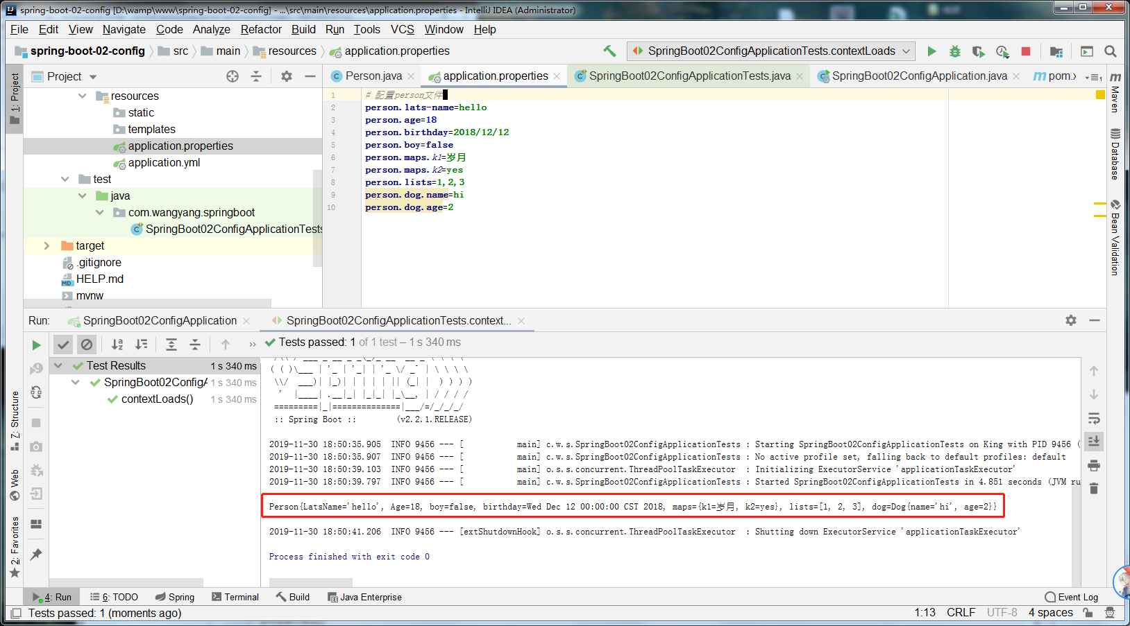The height and width of the screenshot is (626, 1130).
Task: Pin the current Run tab
Action: coord(36,554)
